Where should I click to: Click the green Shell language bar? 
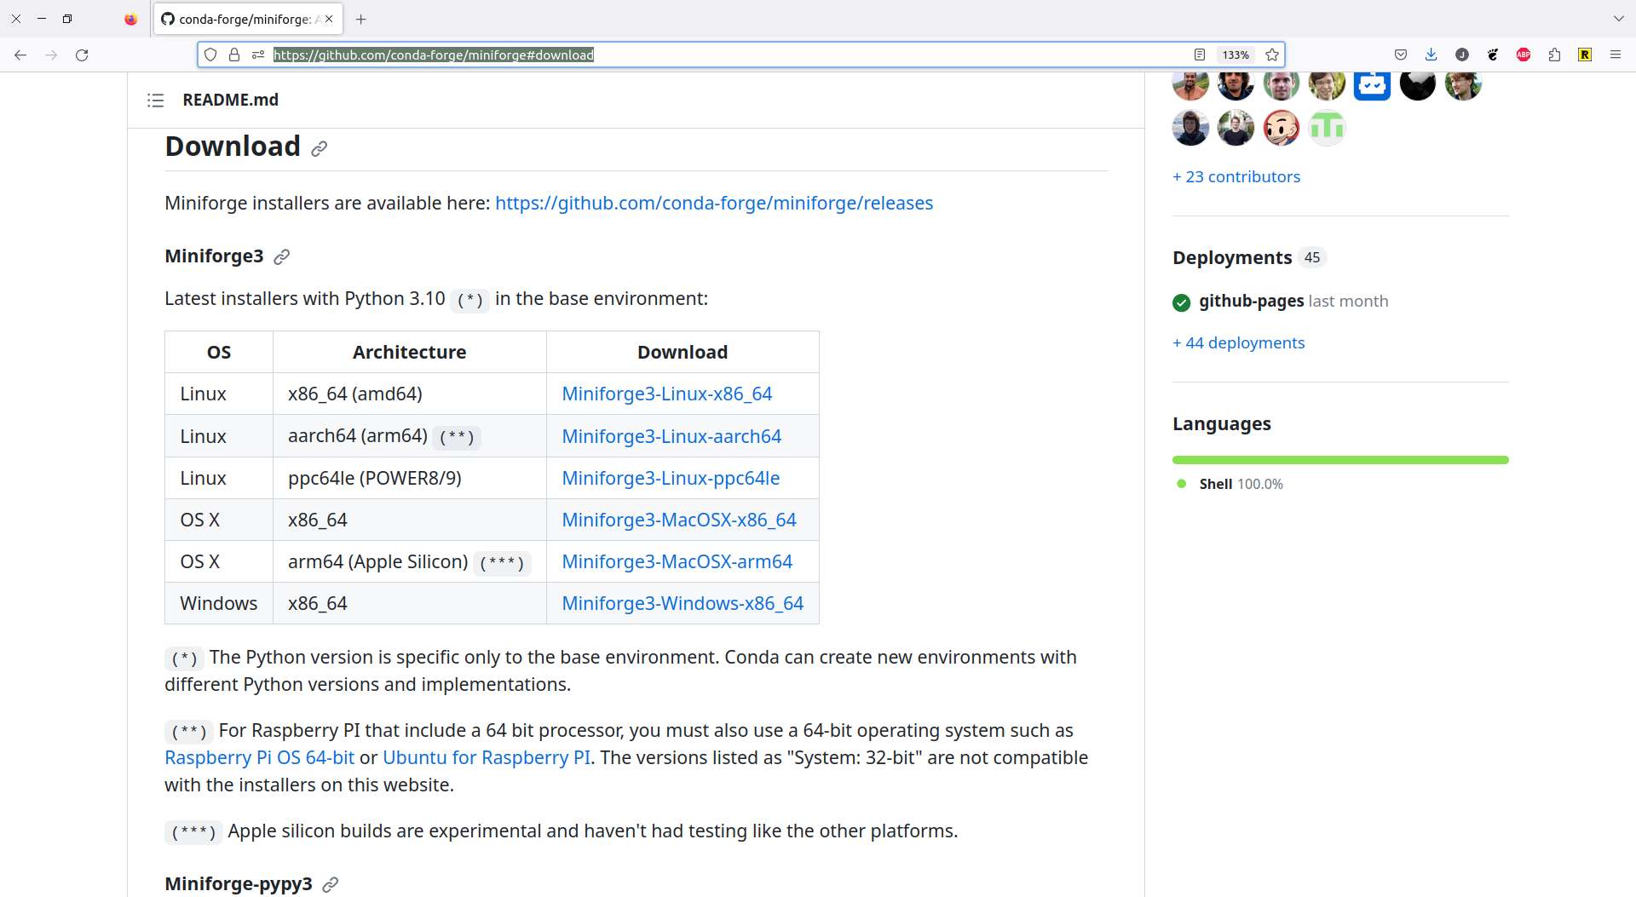coord(1340,460)
